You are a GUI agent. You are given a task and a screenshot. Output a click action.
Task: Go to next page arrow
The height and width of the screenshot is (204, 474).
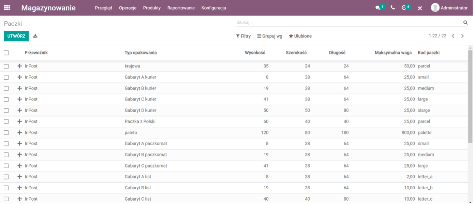462,36
